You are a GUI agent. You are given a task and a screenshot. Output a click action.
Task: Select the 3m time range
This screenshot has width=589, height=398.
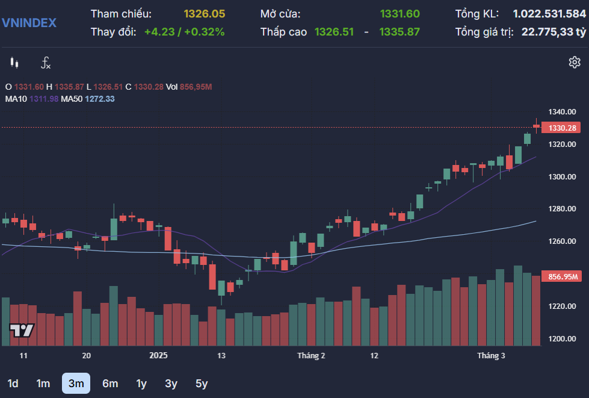[x=76, y=384]
